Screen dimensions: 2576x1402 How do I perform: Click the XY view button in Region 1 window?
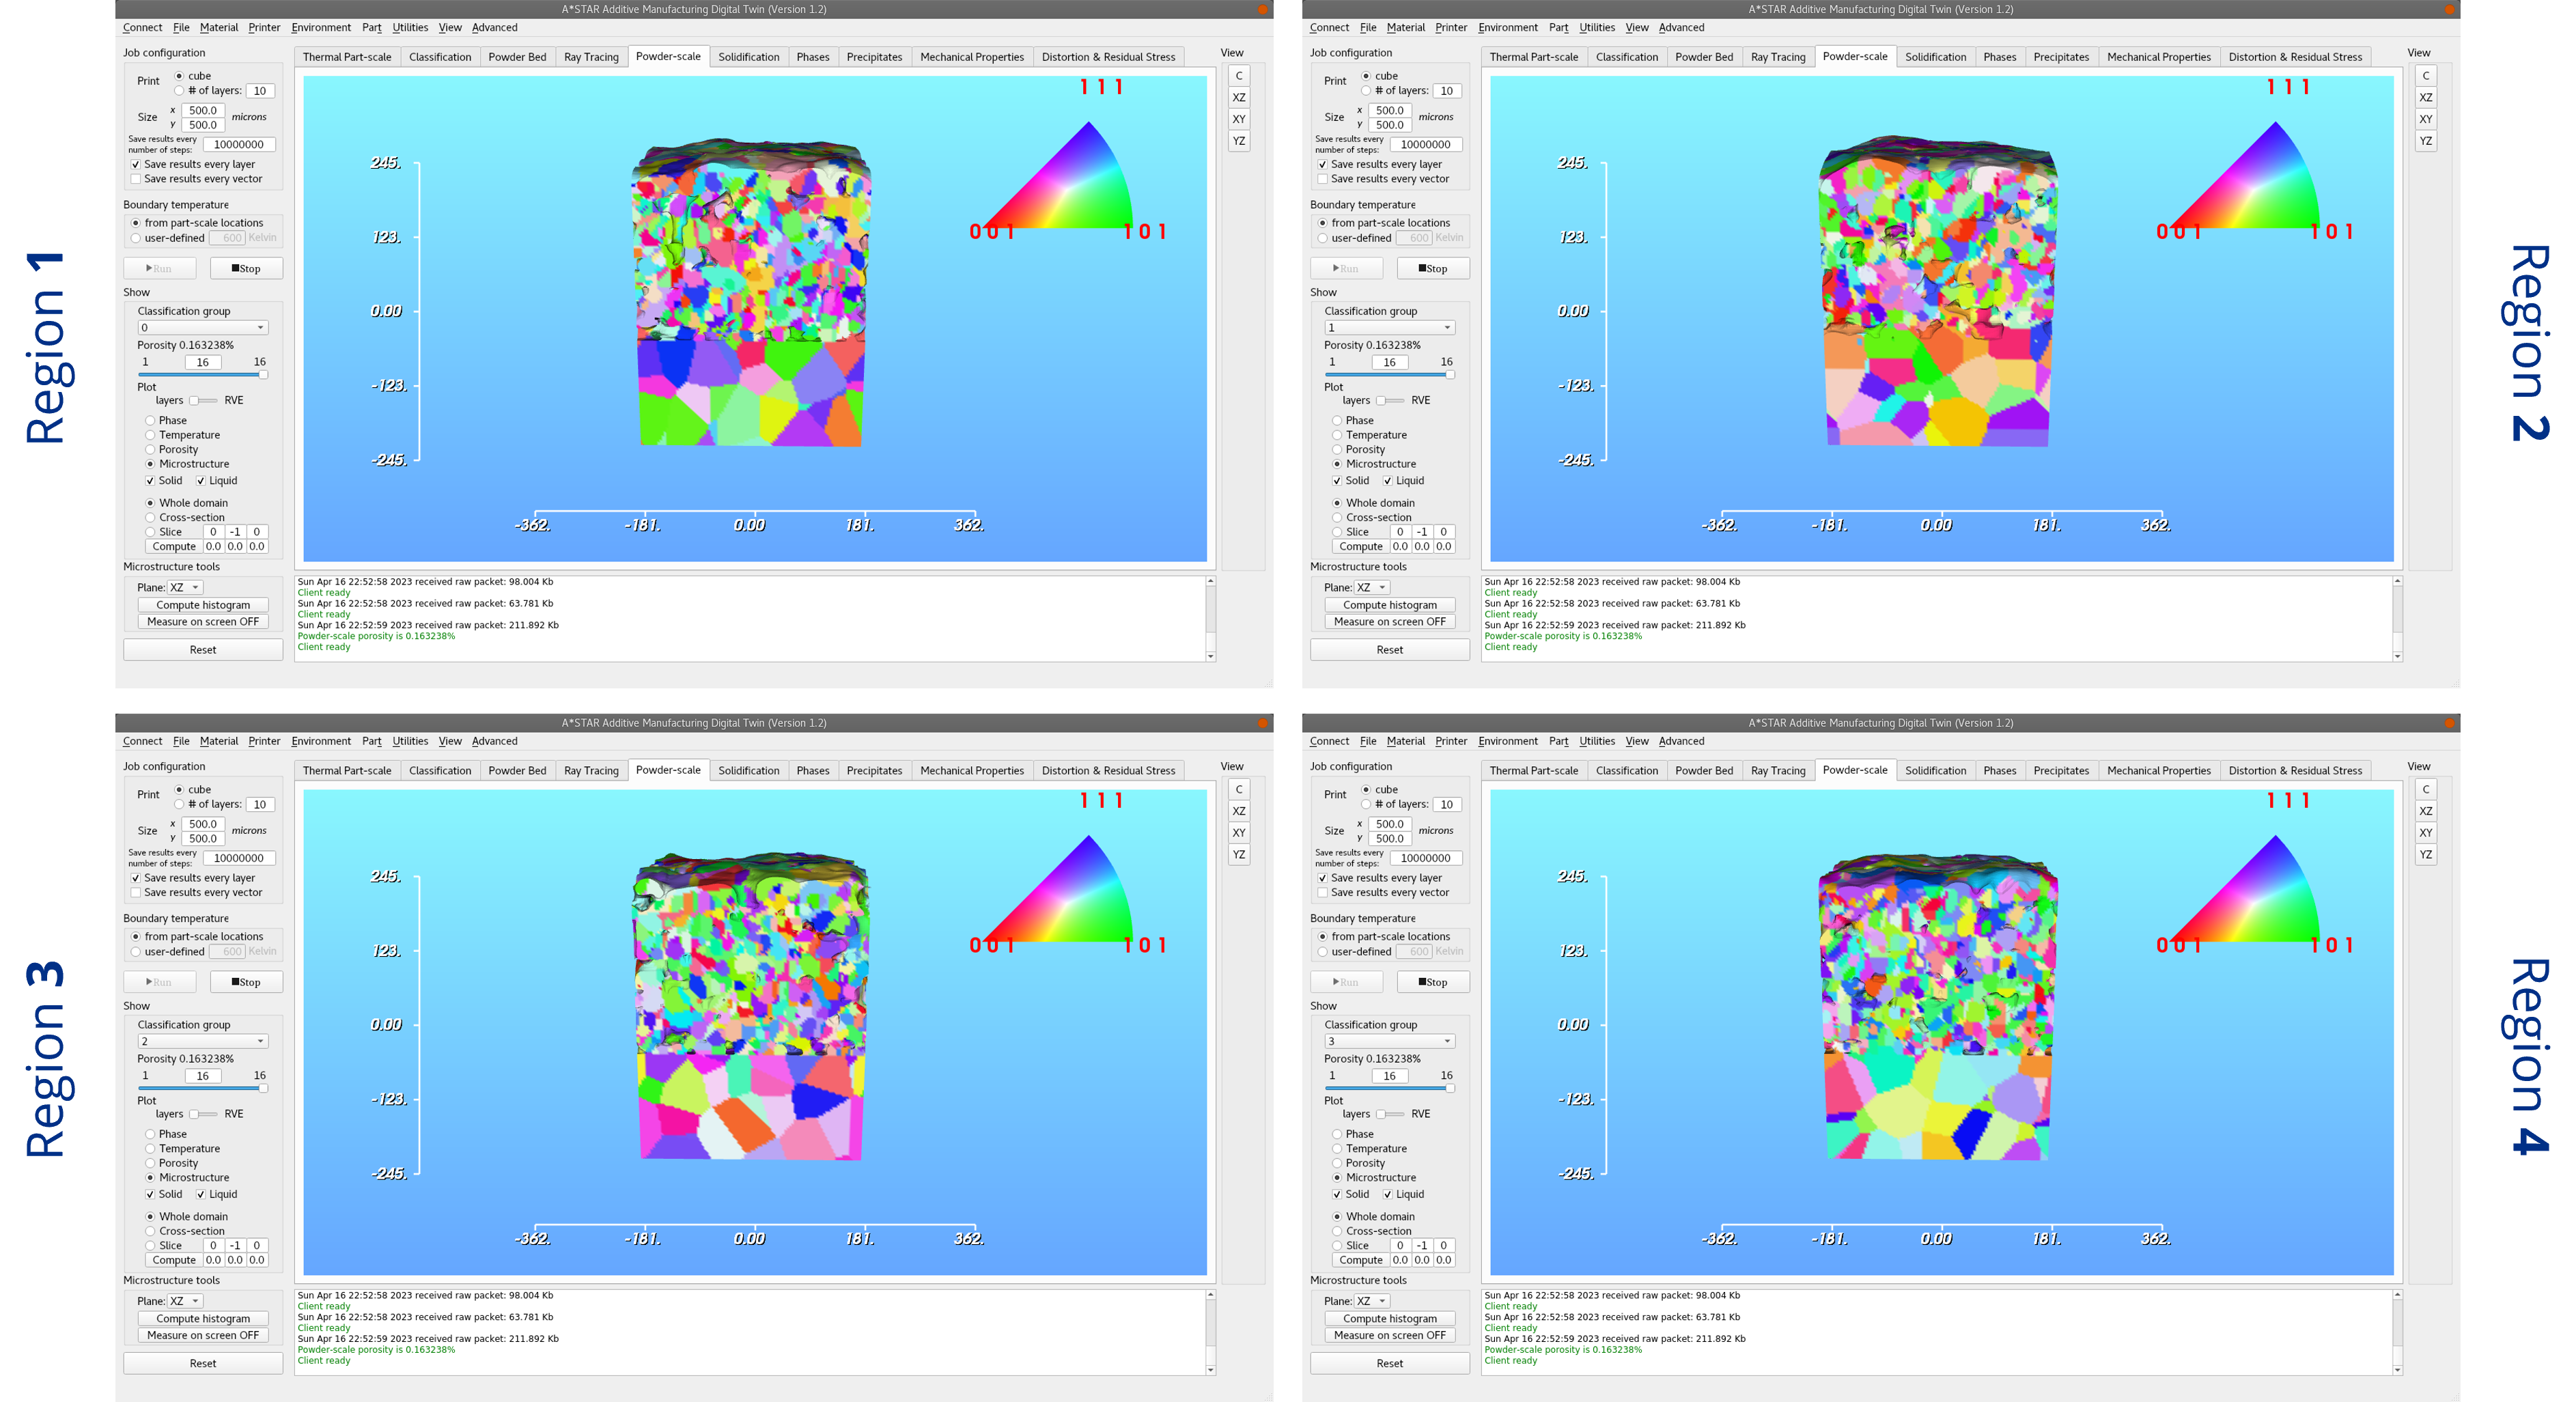[x=1238, y=119]
